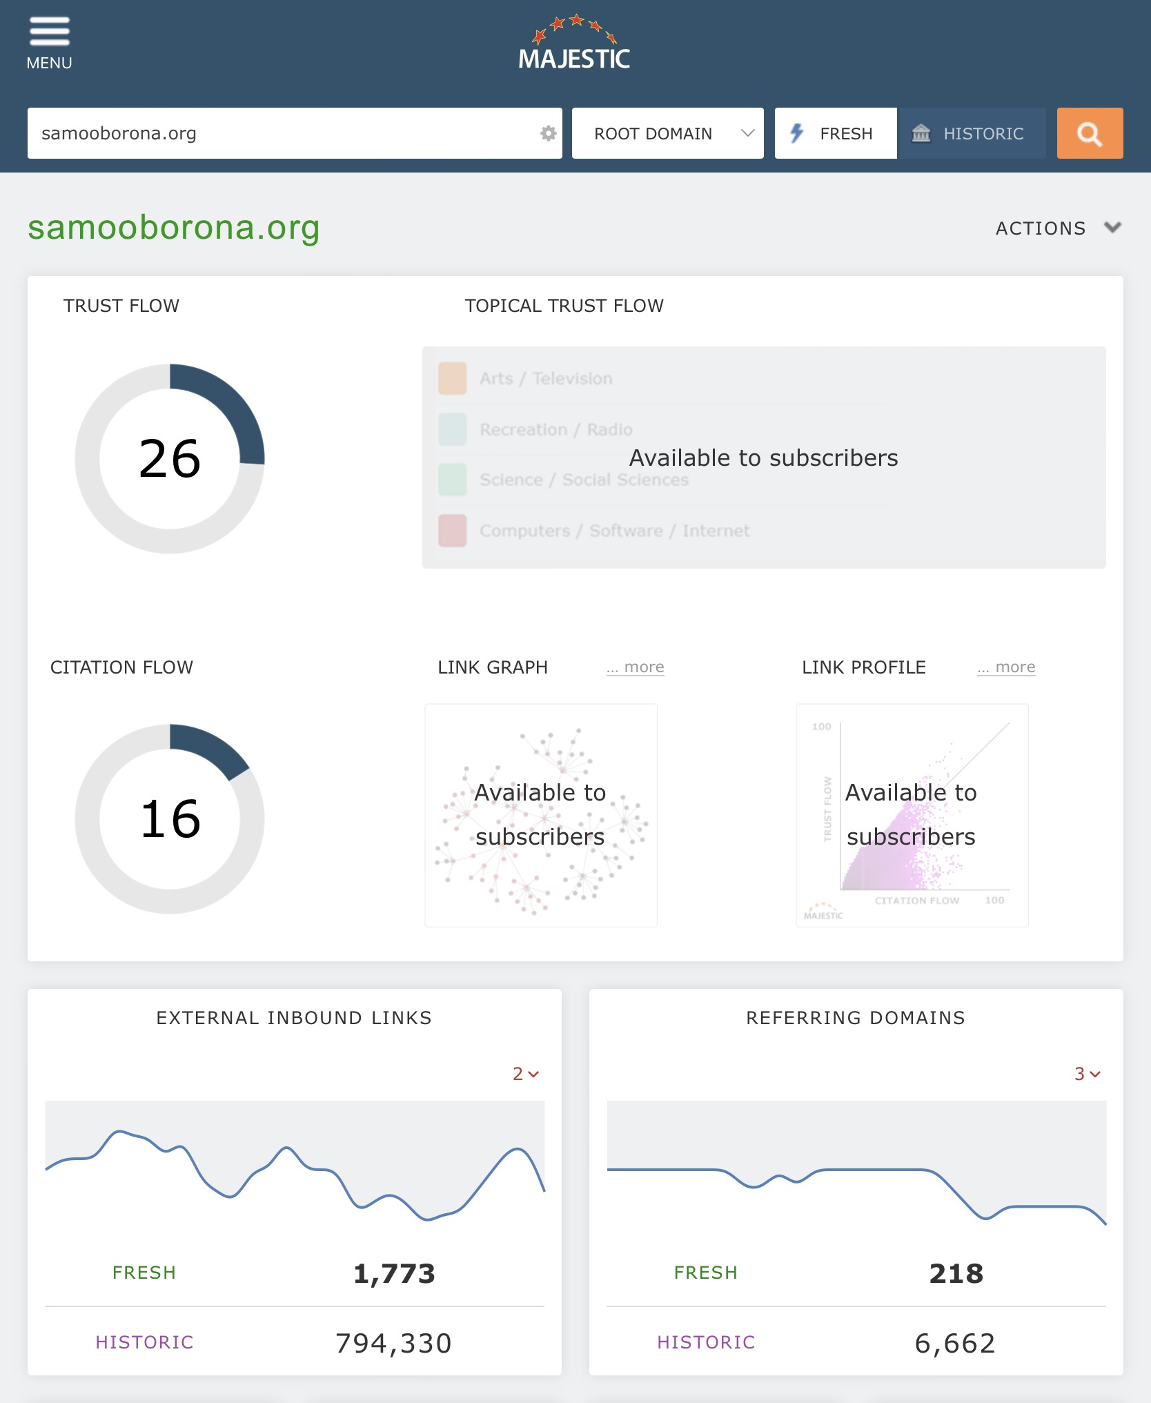
Task: Click the 794,330 historic links value
Action: (x=394, y=1343)
